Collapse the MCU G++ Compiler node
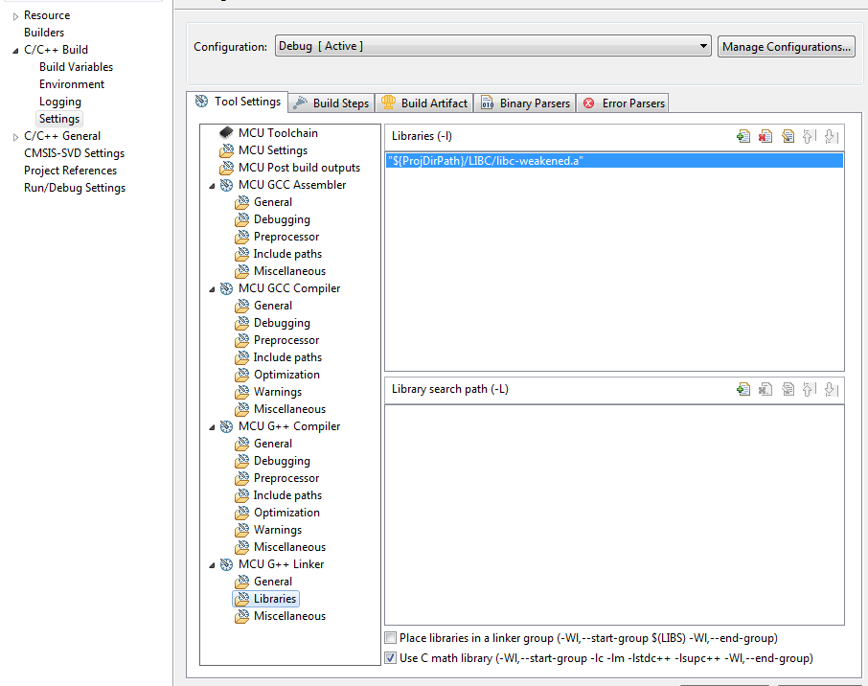 (x=212, y=427)
